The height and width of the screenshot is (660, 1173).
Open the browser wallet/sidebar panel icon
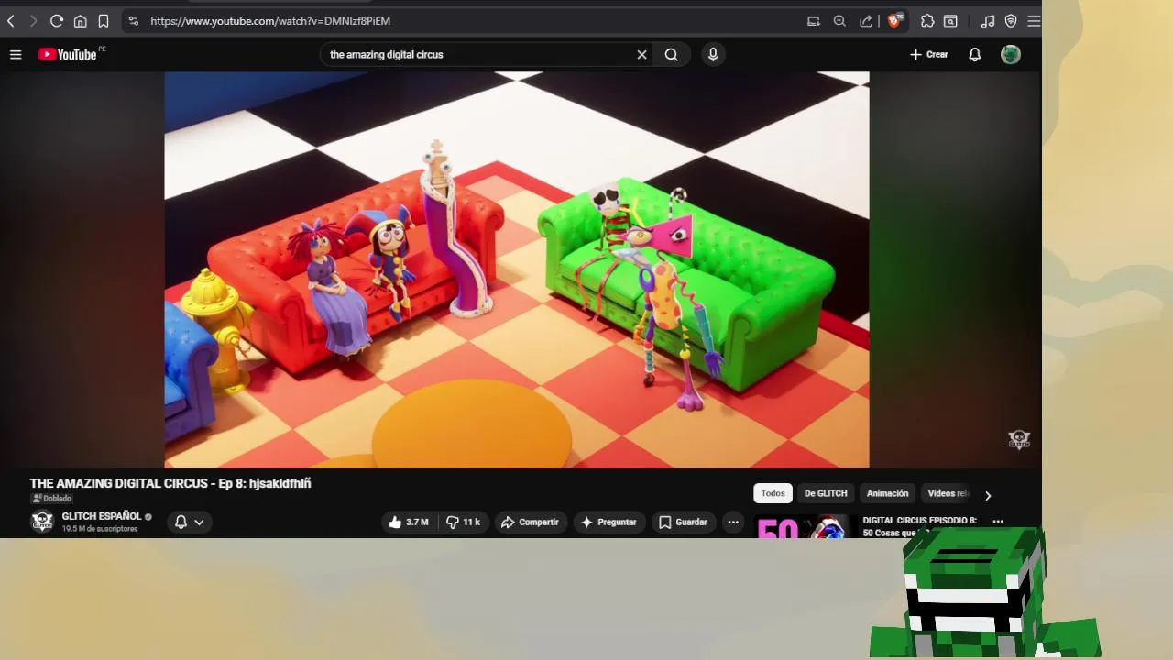(951, 20)
